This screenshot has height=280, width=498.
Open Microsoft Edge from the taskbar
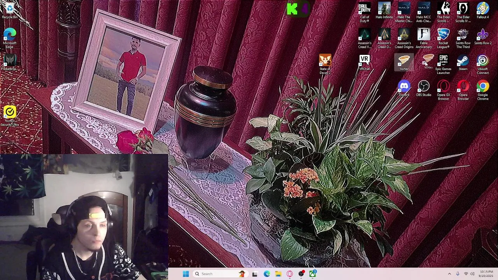267,274
